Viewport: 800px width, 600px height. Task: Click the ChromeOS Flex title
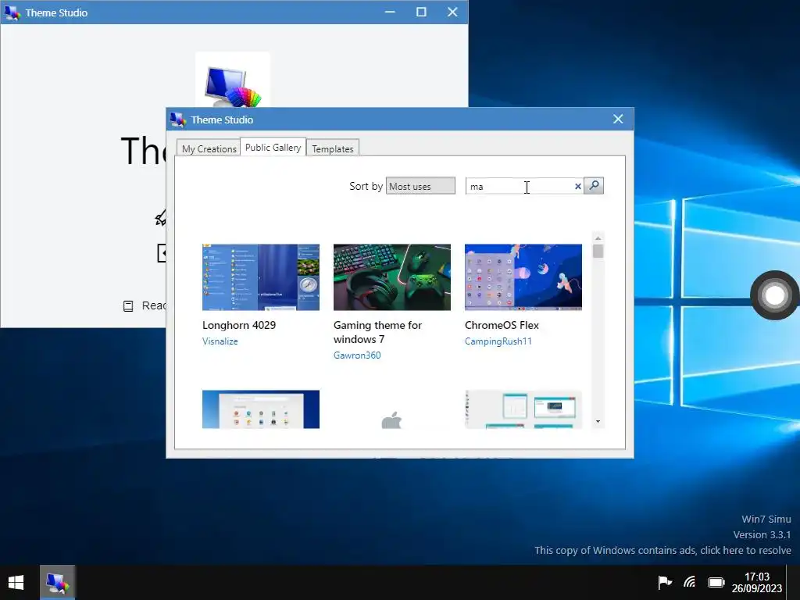click(x=502, y=325)
